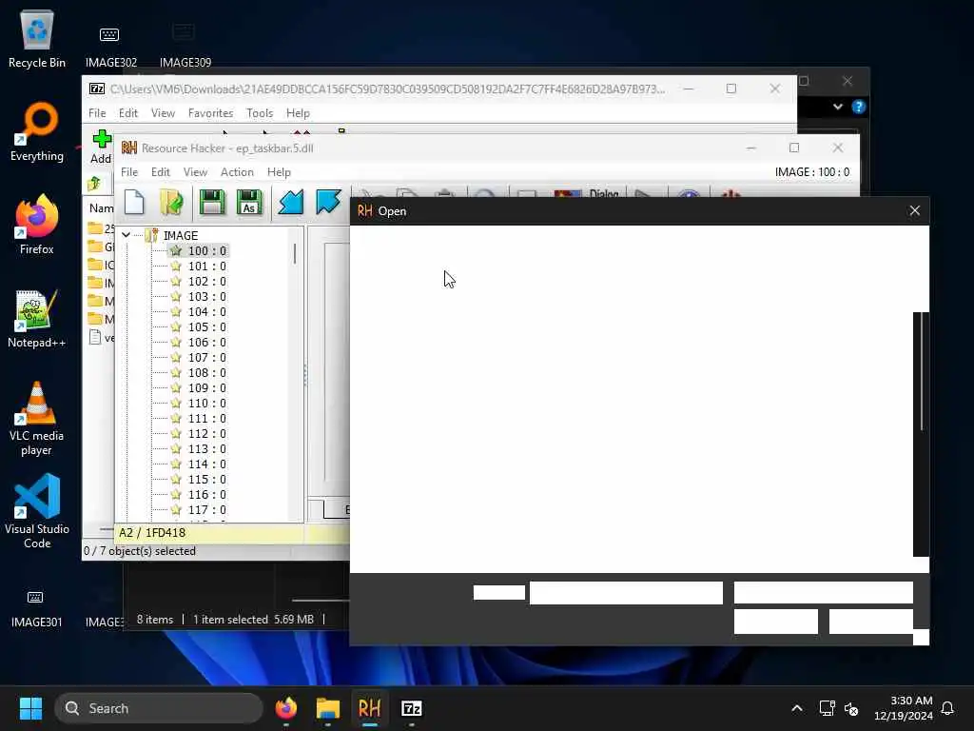Click the Open file folder icon in Resource Hacker
This screenshot has width=974, height=731.
pos(171,202)
